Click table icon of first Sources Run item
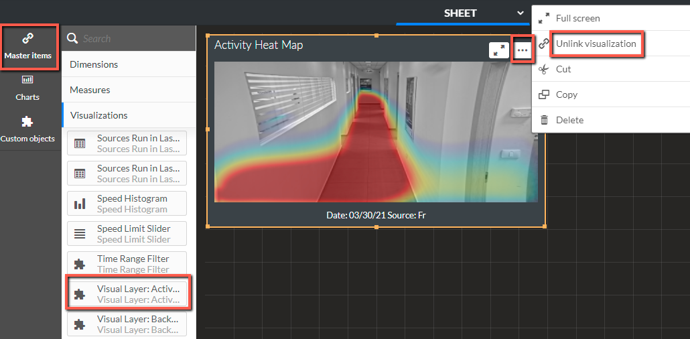 point(80,143)
